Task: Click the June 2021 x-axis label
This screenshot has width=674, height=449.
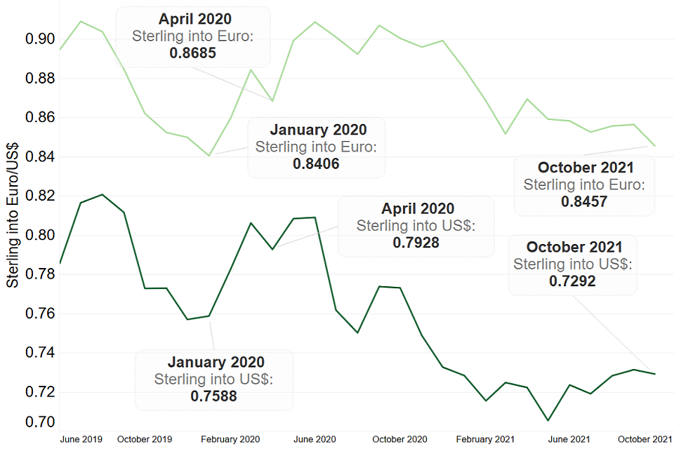Action: 569,440
